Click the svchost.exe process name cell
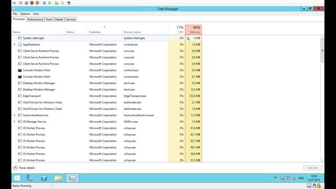Screen dimensions: 336x189 point(131,45)
